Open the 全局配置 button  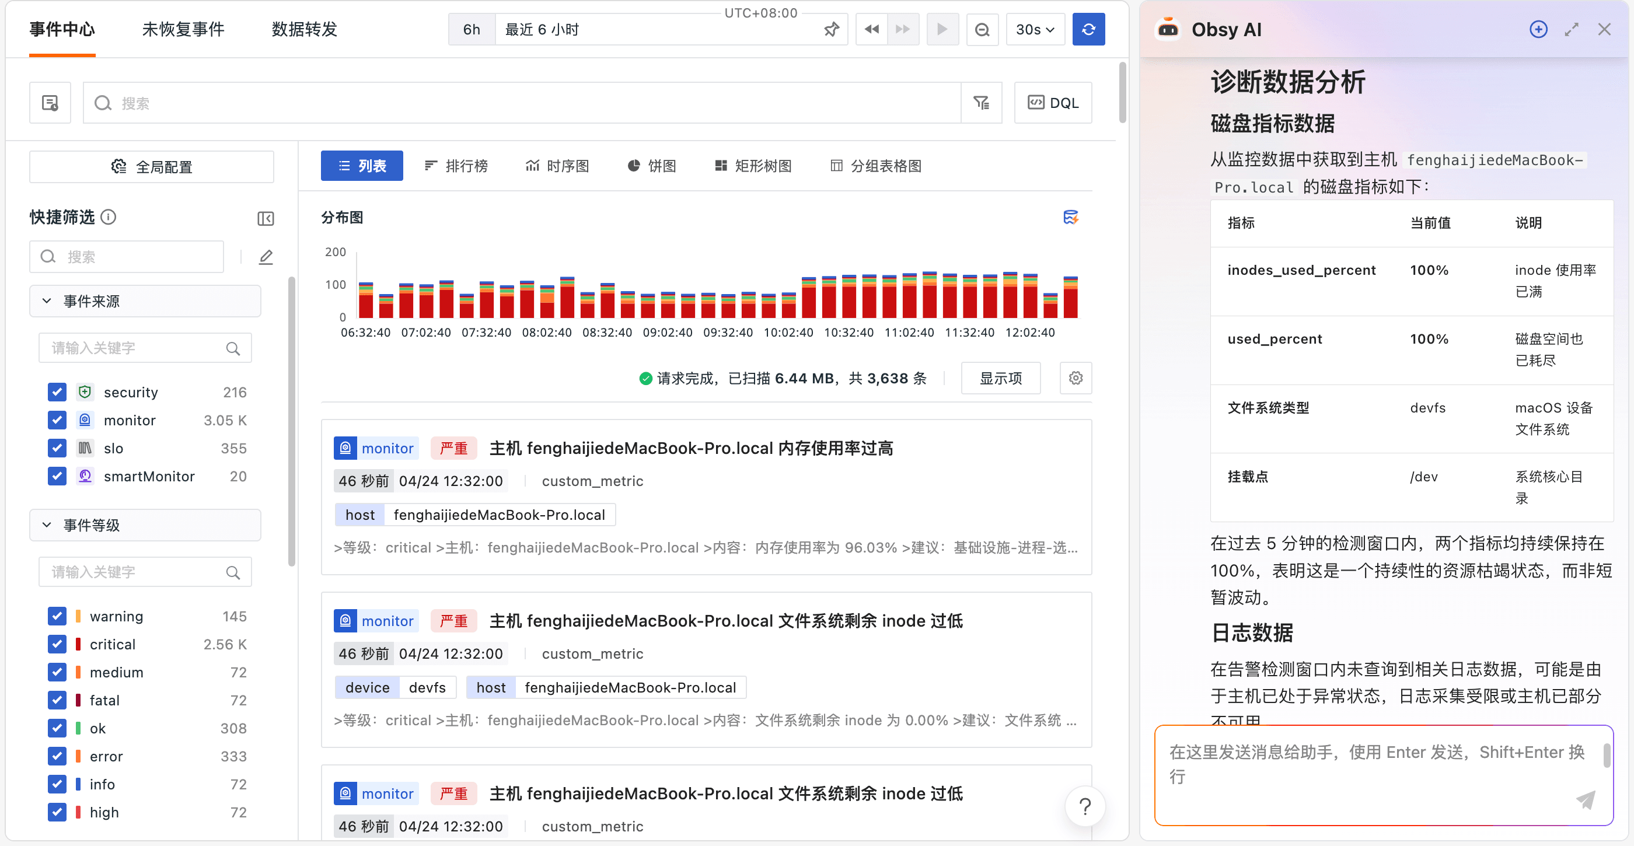[152, 167]
